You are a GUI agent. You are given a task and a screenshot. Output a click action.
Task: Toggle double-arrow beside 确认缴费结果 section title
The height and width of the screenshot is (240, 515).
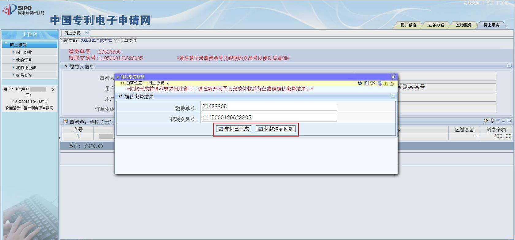pyautogui.click(x=120, y=96)
